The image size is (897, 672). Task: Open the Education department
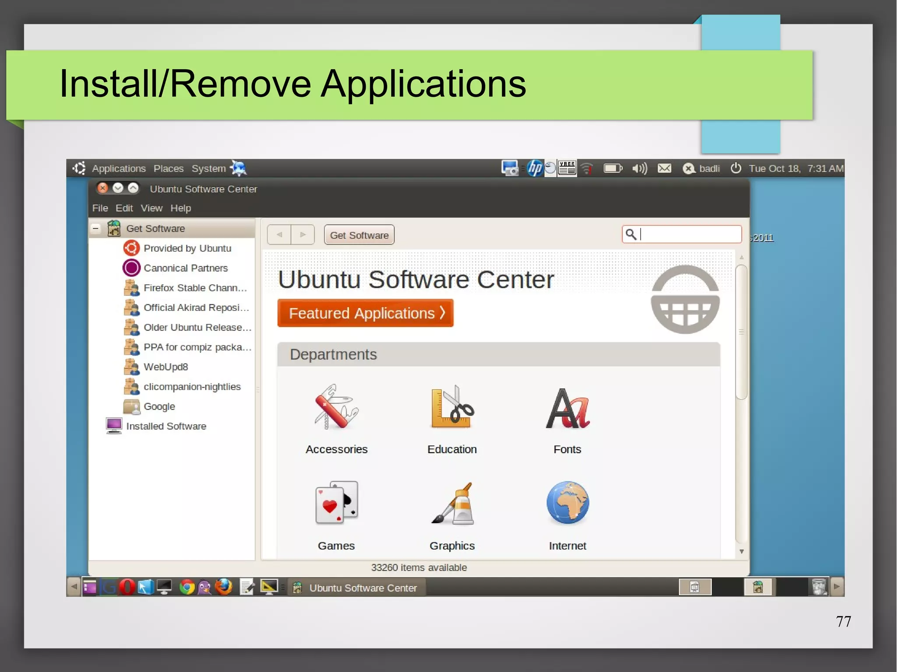pyautogui.click(x=452, y=419)
